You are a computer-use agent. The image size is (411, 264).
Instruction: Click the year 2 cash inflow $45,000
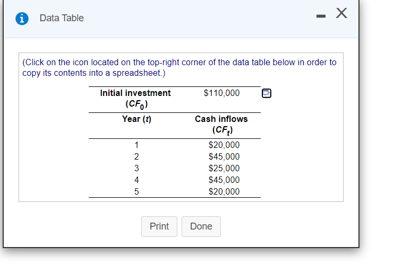pyautogui.click(x=225, y=157)
